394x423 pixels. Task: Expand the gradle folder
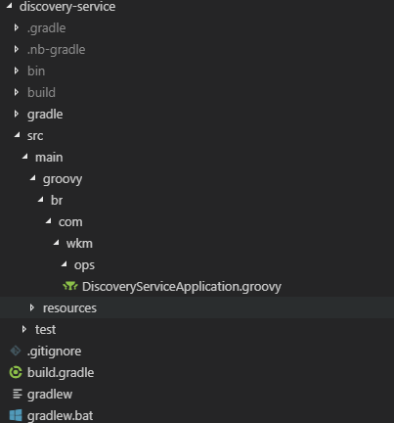(x=17, y=114)
